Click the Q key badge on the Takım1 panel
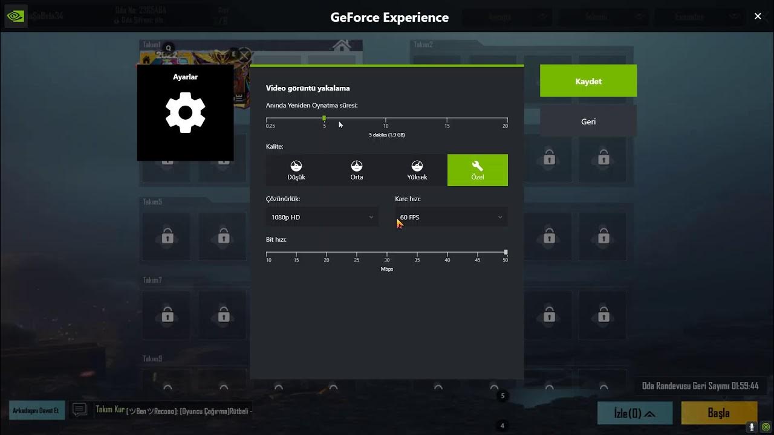The image size is (774, 435). 169,48
